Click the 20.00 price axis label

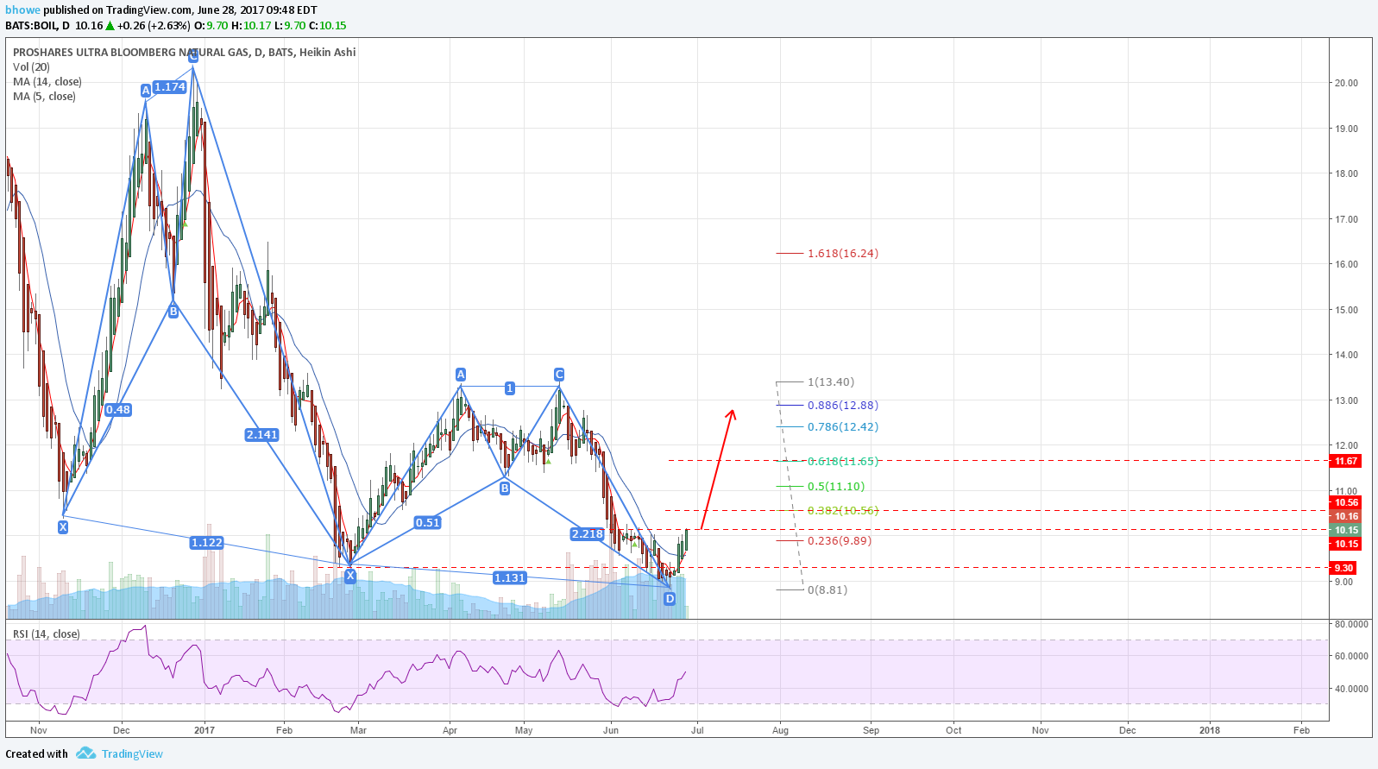[1346, 83]
